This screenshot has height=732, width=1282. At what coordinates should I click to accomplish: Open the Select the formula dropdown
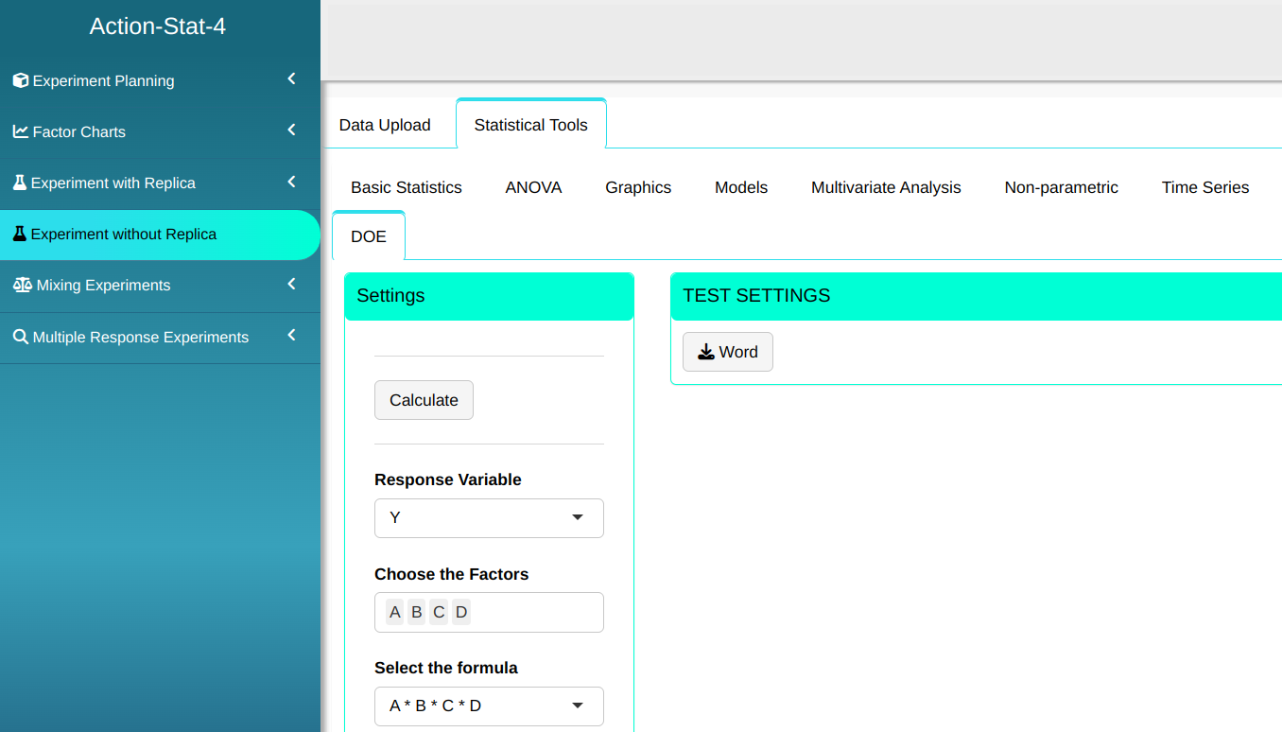click(x=489, y=706)
